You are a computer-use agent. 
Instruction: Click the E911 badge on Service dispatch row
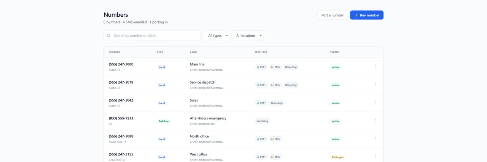click(261, 85)
